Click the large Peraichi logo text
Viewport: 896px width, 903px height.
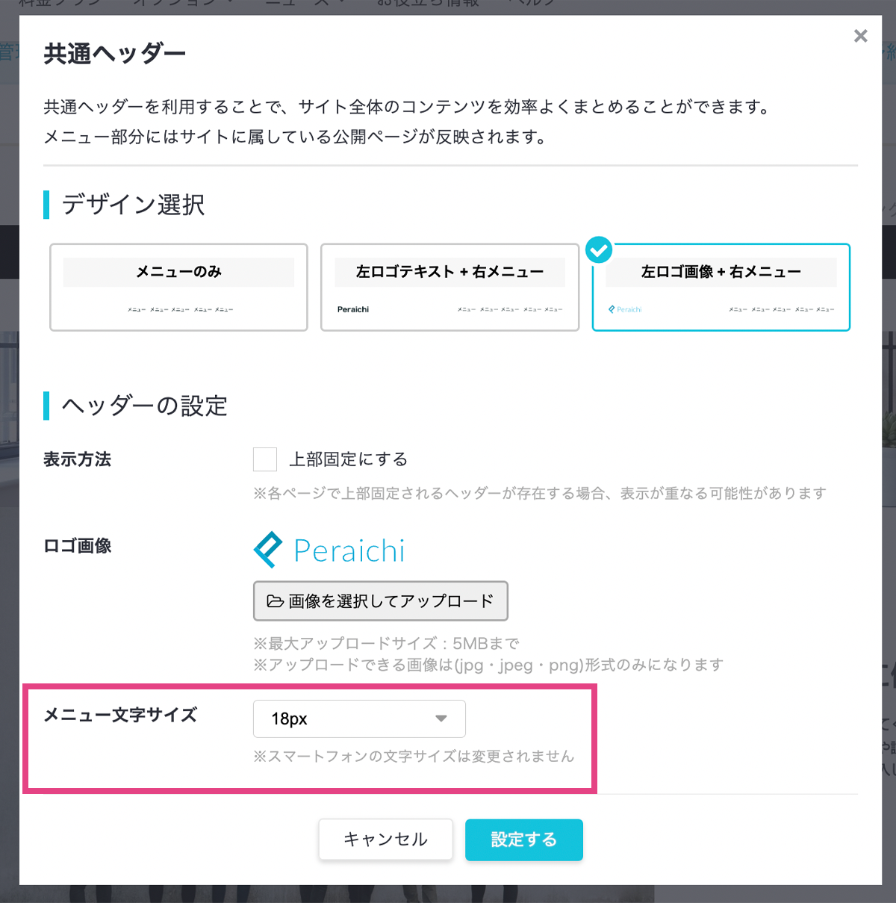point(349,551)
